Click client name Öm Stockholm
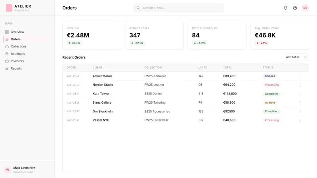The width and height of the screenshot is (317, 178). tap(103, 112)
